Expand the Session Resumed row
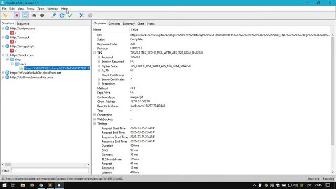This screenshot has height=189, width=336. tap(99, 62)
